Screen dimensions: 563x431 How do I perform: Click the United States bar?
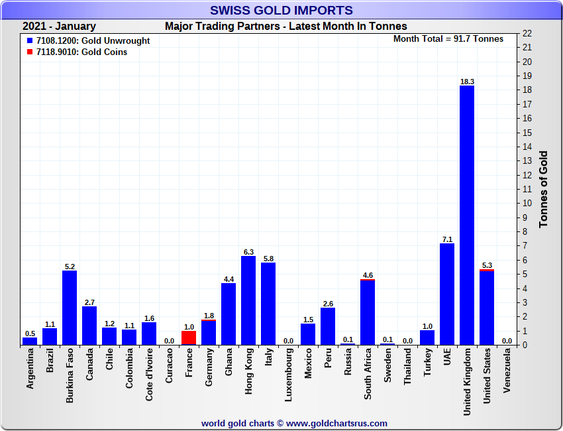[487, 308]
